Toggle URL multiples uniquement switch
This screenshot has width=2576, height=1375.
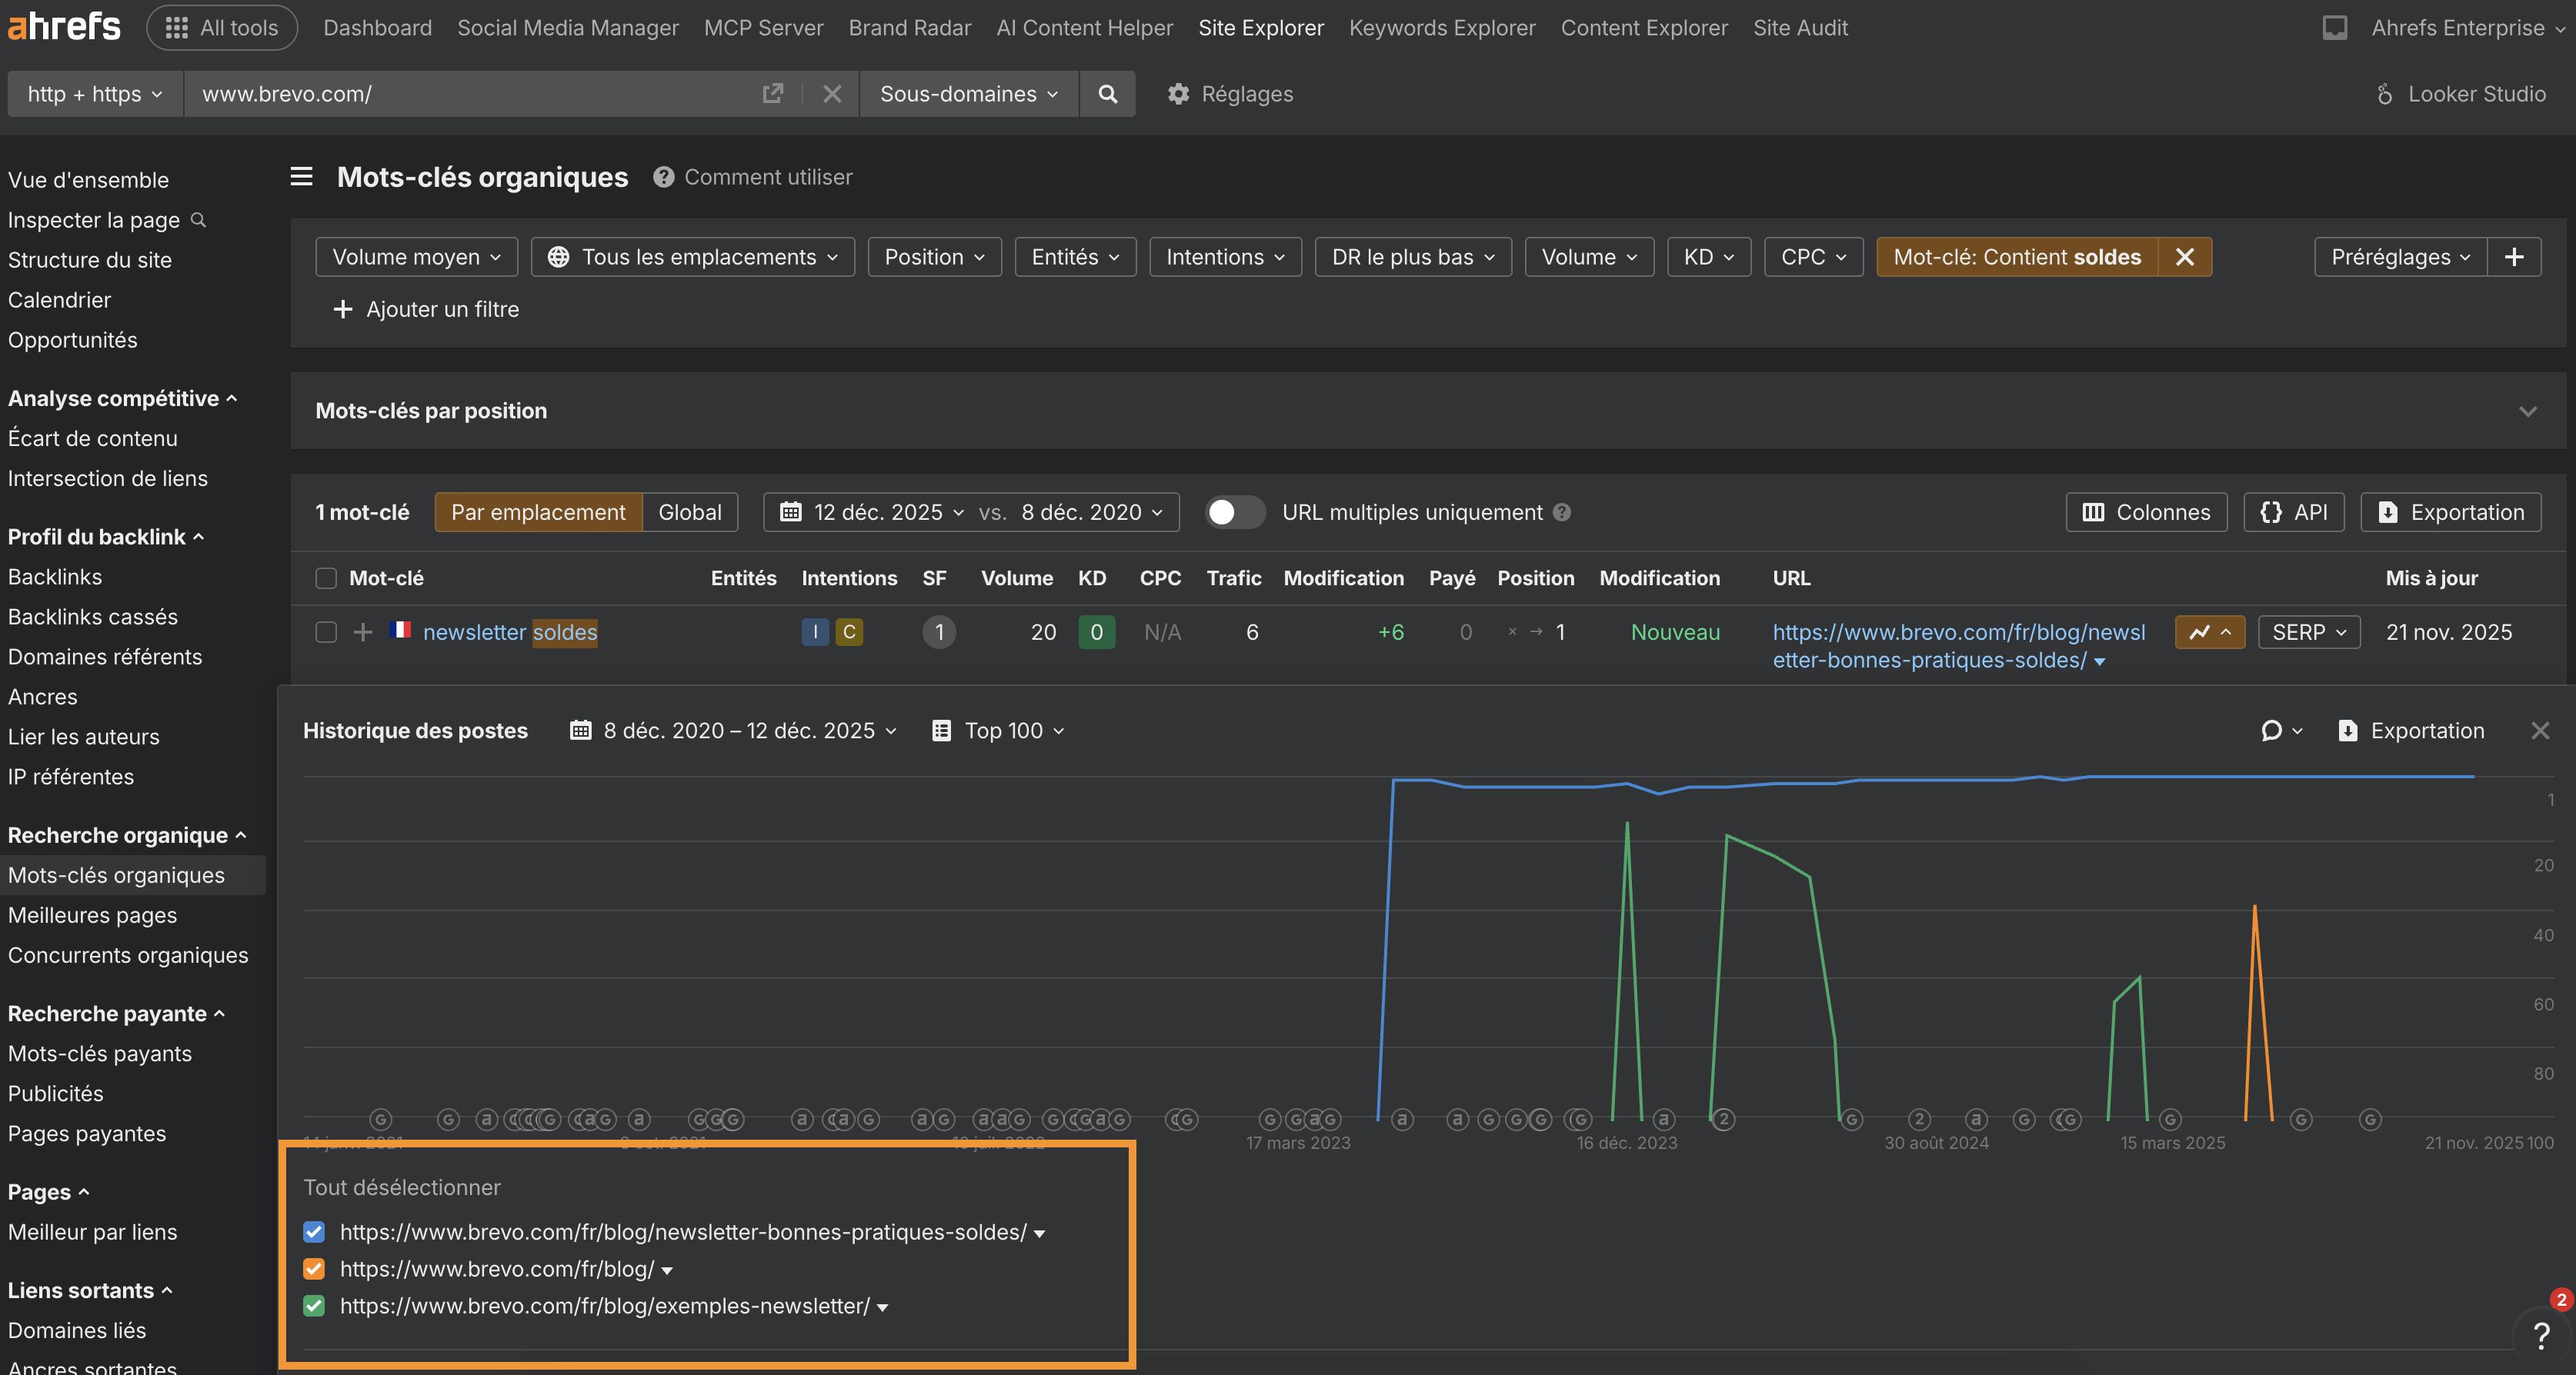(x=1234, y=513)
